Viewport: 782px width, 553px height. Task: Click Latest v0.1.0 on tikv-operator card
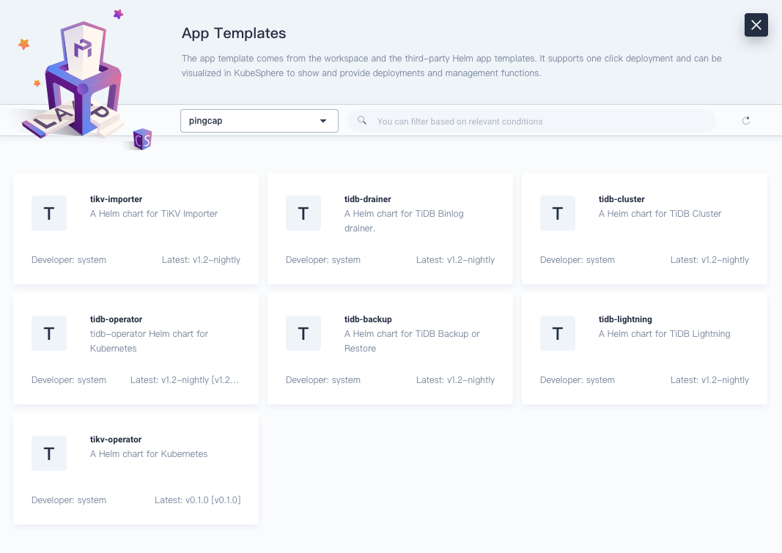(x=198, y=500)
